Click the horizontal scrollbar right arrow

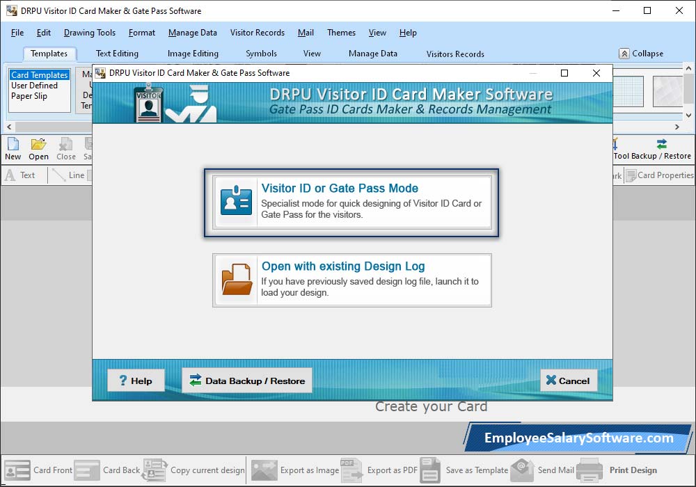coord(677,127)
